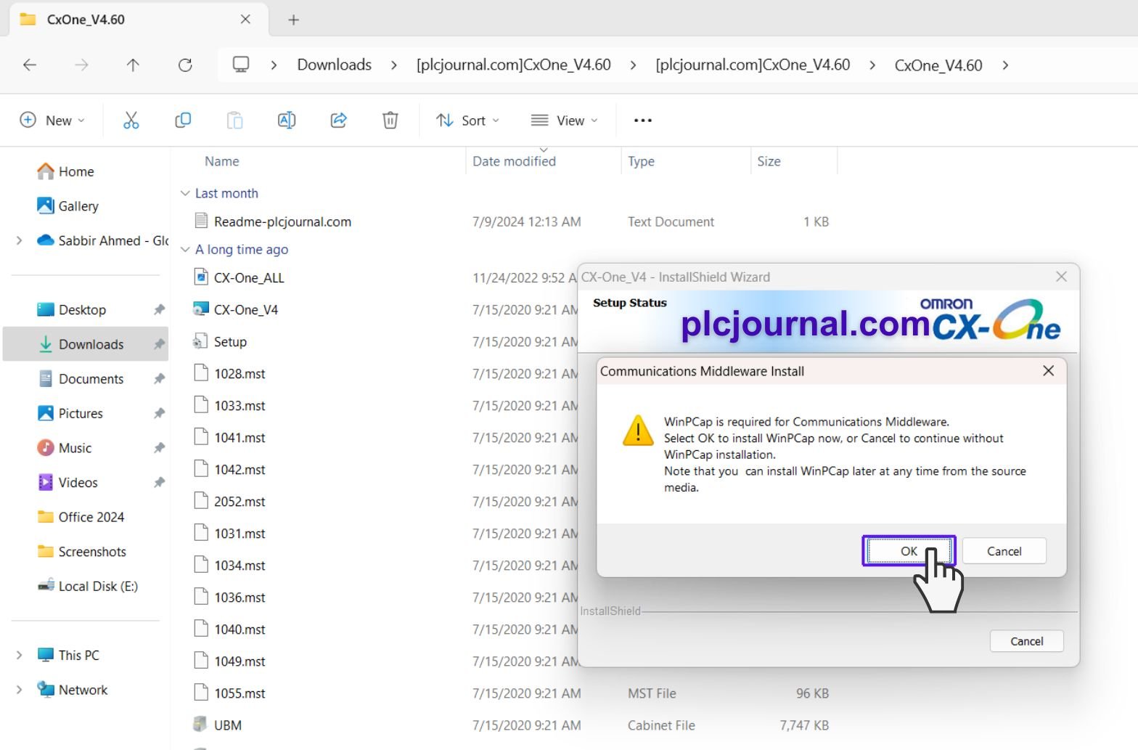
Task: Sort files by the Name column
Action: (221, 161)
